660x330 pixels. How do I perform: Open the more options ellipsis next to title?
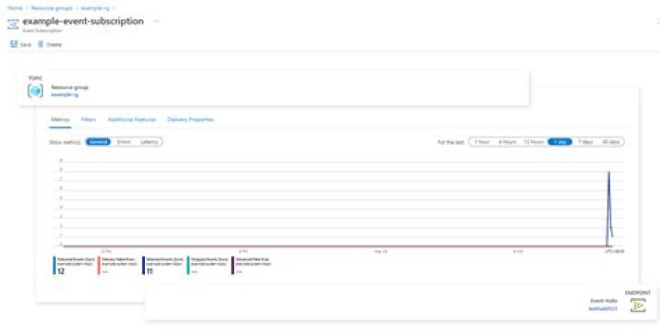(157, 21)
